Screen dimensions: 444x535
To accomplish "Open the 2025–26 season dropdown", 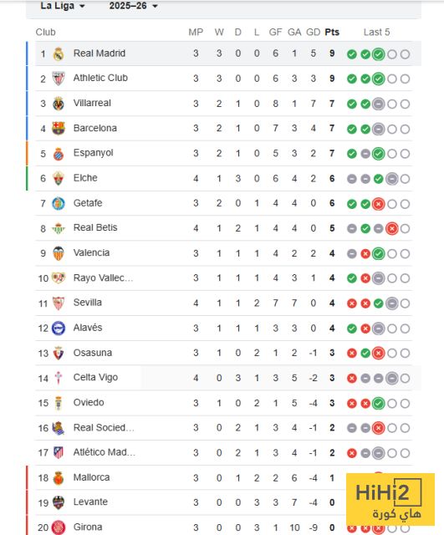I will [134, 6].
